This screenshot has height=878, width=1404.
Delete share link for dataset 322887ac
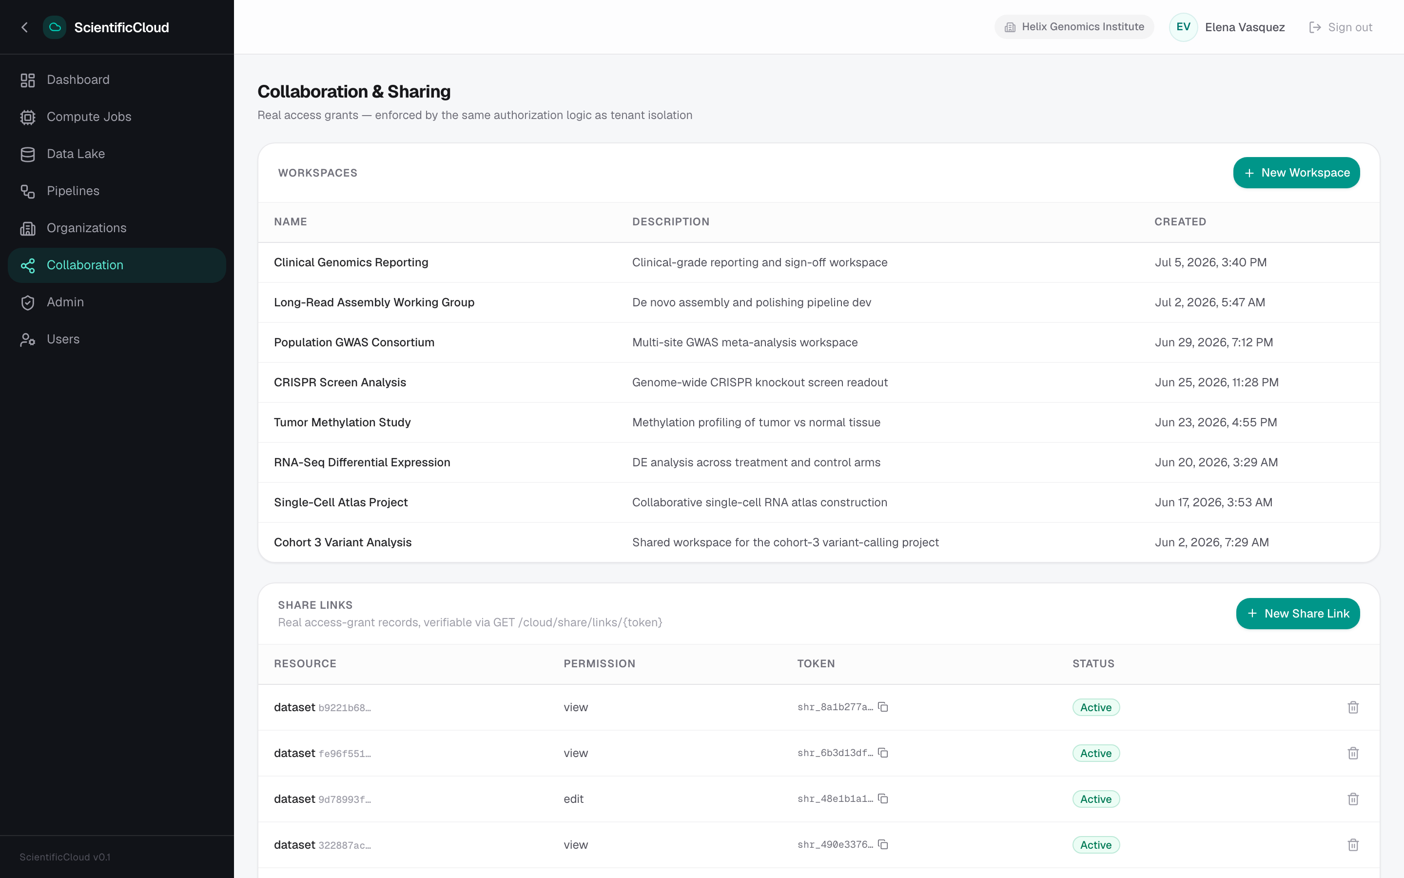(x=1353, y=845)
